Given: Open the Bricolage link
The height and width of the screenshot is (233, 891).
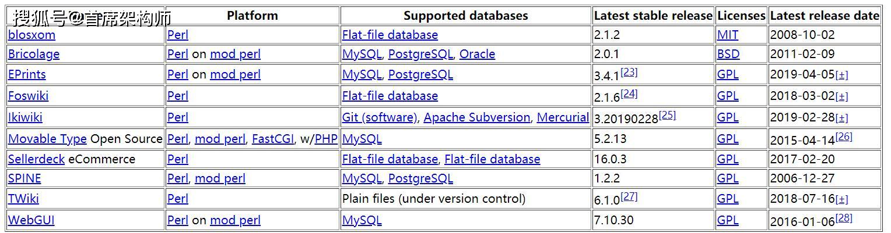Looking at the screenshot, I should (x=34, y=54).
